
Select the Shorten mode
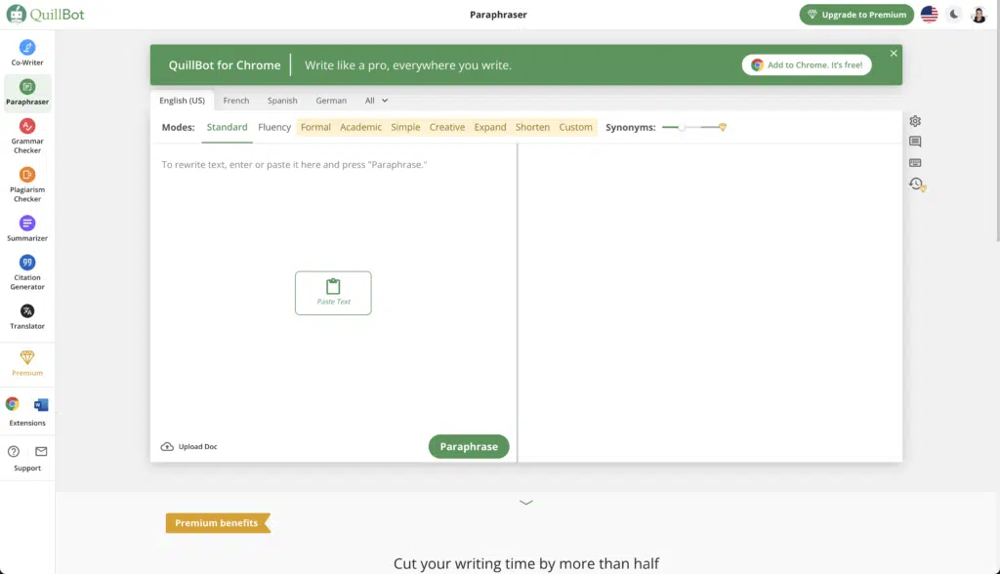(532, 128)
